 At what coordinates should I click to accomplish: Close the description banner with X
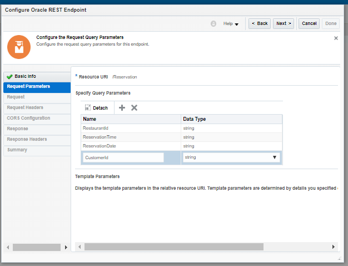(336, 38)
